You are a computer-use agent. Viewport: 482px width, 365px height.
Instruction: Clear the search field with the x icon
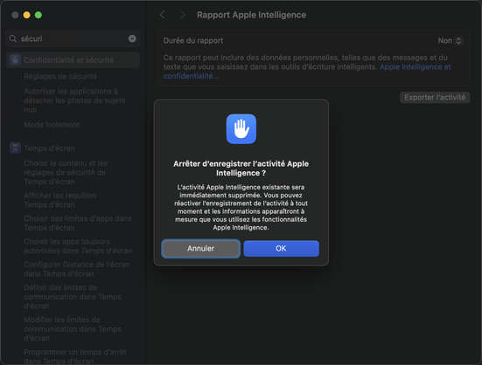tap(132, 38)
